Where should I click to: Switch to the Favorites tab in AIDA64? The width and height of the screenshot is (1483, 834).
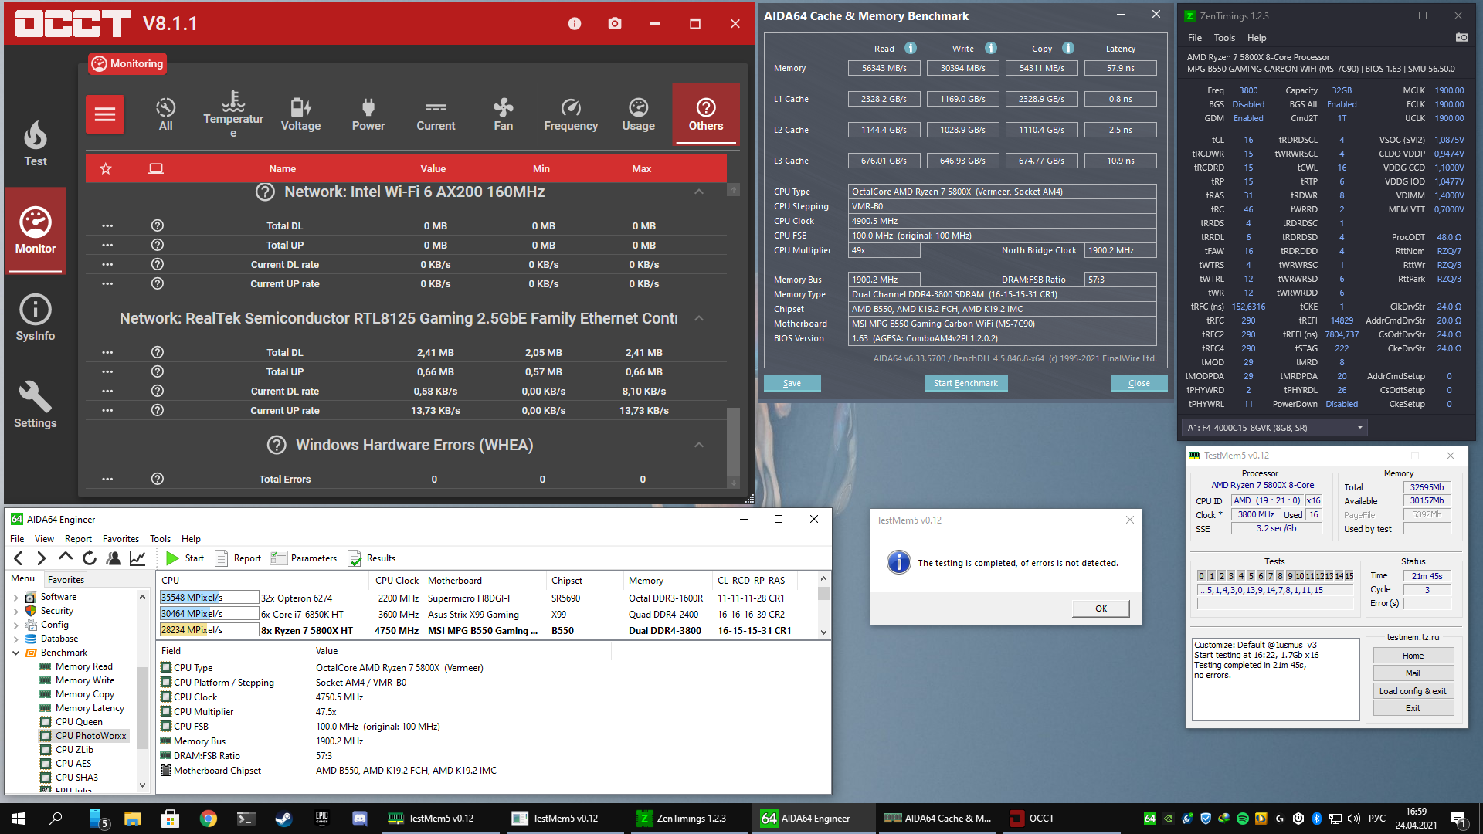point(66,579)
